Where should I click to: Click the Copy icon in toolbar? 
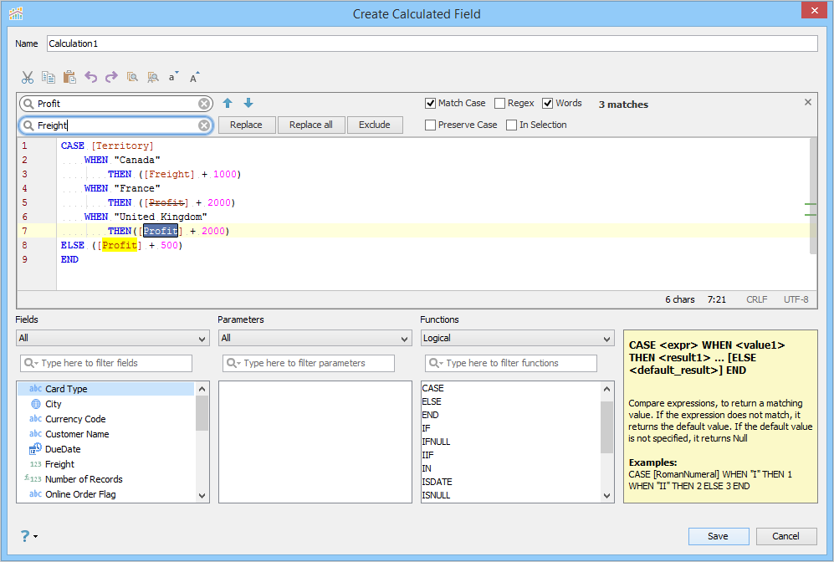(49, 78)
